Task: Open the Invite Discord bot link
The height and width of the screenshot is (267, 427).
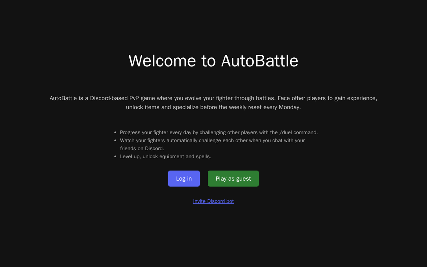Action: tap(213, 201)
